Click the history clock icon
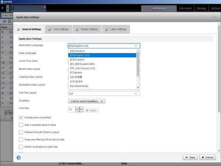This screenshot has width=221, height=166. click(10, 21)
